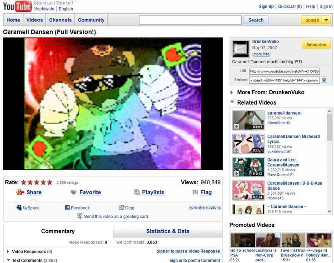Click the Help link
Screen dimensions: 334x263
tap(310, 6)
